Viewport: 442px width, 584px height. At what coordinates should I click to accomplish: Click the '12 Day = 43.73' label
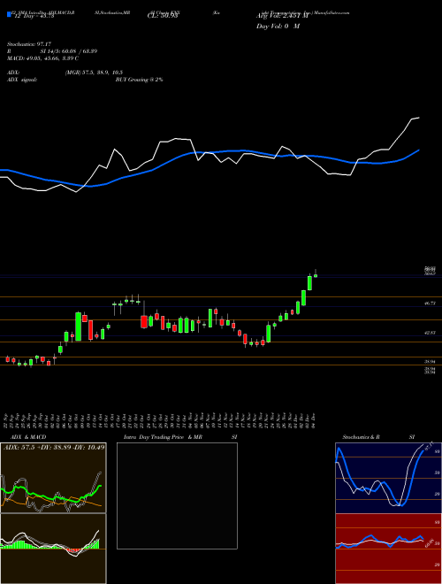[33, 16]
